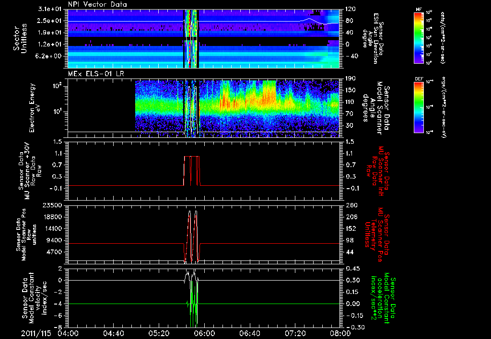491x339 pixels.
Task: Click the "0.45" acceleration tick value
Action: tap(352, 269)
